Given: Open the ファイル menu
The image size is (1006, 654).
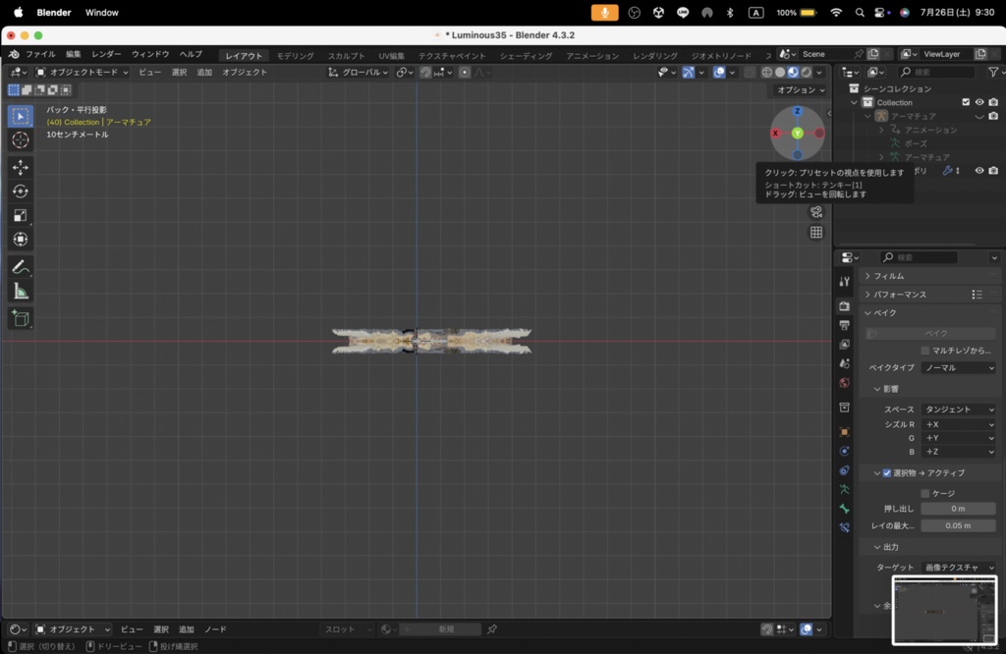Looking at the screenshot, I should [x=40, y=55].
